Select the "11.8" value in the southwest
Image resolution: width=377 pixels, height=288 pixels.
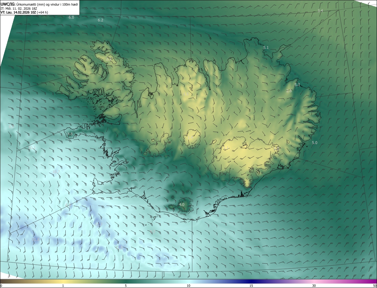pos(36,240)
